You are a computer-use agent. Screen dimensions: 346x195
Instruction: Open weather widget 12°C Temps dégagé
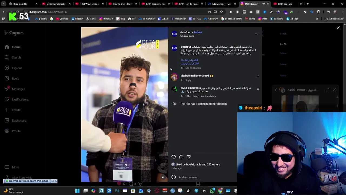tap(14, 191)
